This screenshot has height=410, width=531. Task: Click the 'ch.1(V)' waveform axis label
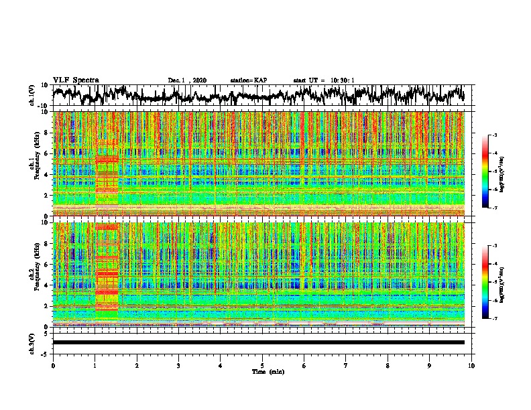(32, 95)
